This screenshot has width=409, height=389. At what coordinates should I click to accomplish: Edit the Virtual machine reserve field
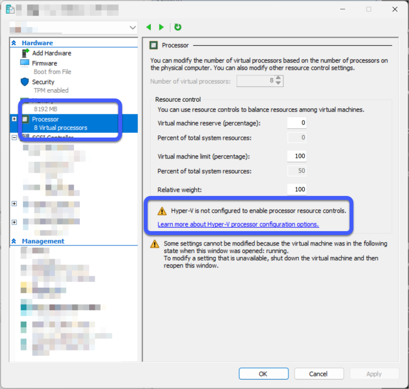[297, 123]
